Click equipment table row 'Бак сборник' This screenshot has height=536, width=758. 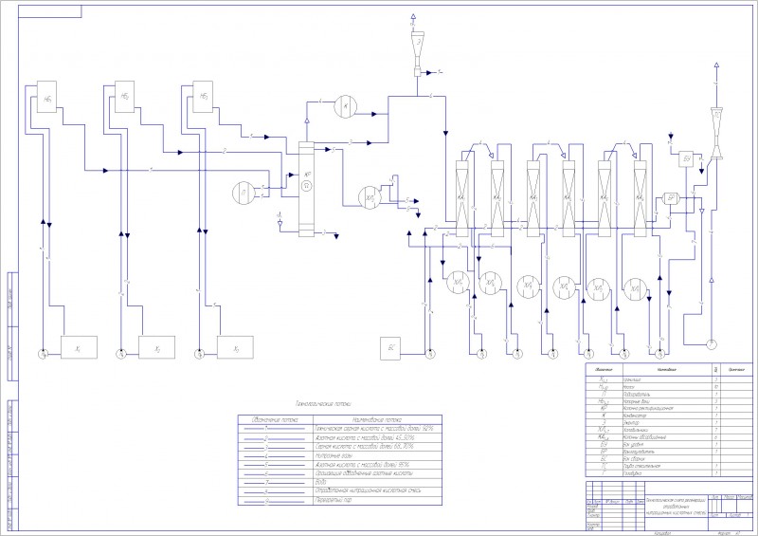tap(669, 458)
